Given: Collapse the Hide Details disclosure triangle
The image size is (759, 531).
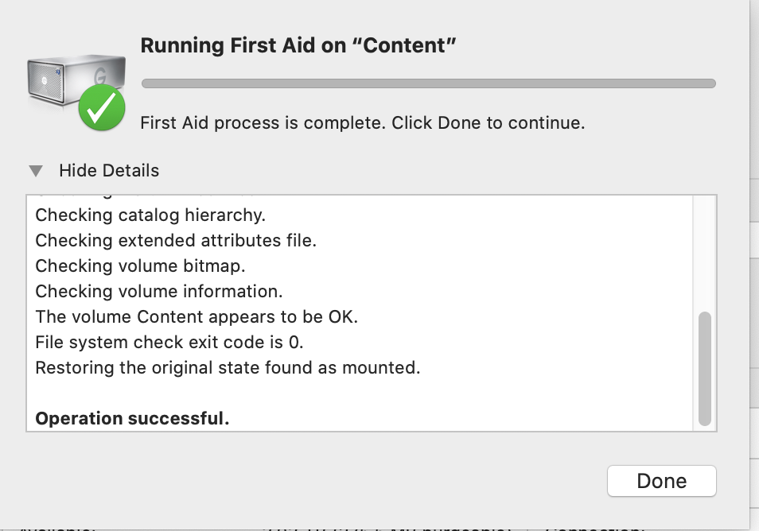Looking at the screenshot, I should [x=36, y=171].
